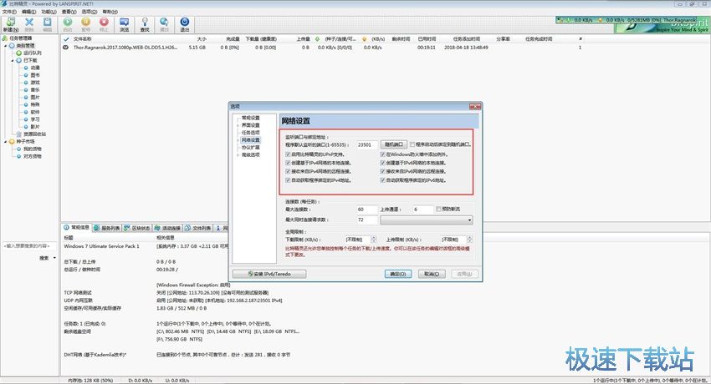711x384 pixels.
Task: Expand 高级选项 in the options tree
Action: (x=238, y=155)
